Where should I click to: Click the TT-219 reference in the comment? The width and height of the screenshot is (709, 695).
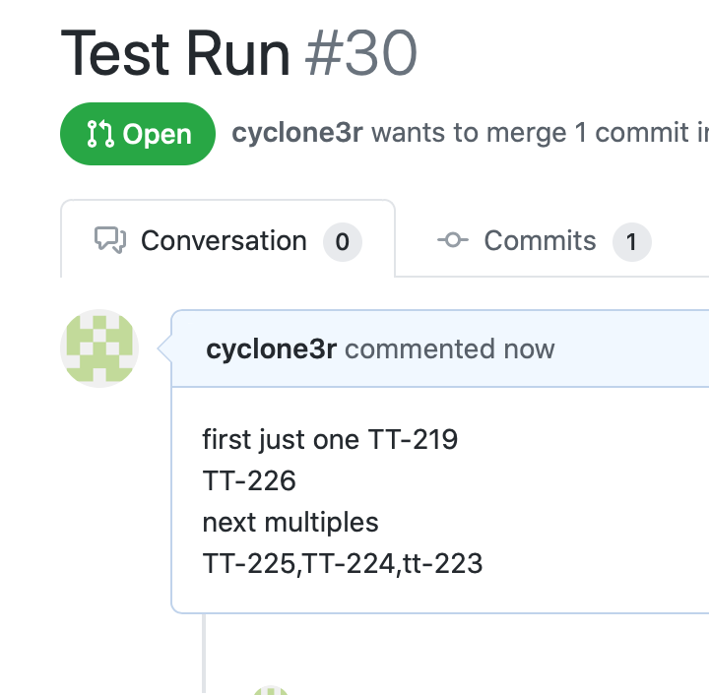click(x=413, y=439)
